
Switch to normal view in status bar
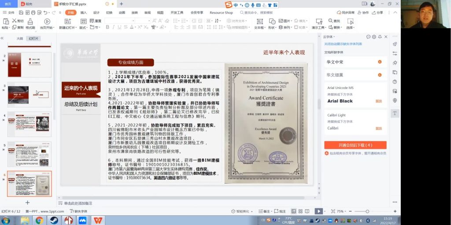pos(294,211)
